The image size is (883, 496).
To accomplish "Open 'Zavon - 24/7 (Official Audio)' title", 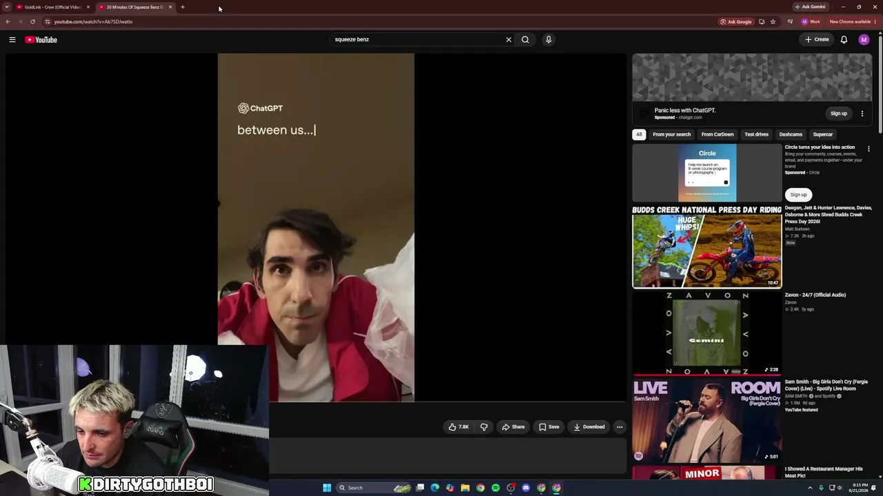I will pyautogui.click(x=815, y=295).
